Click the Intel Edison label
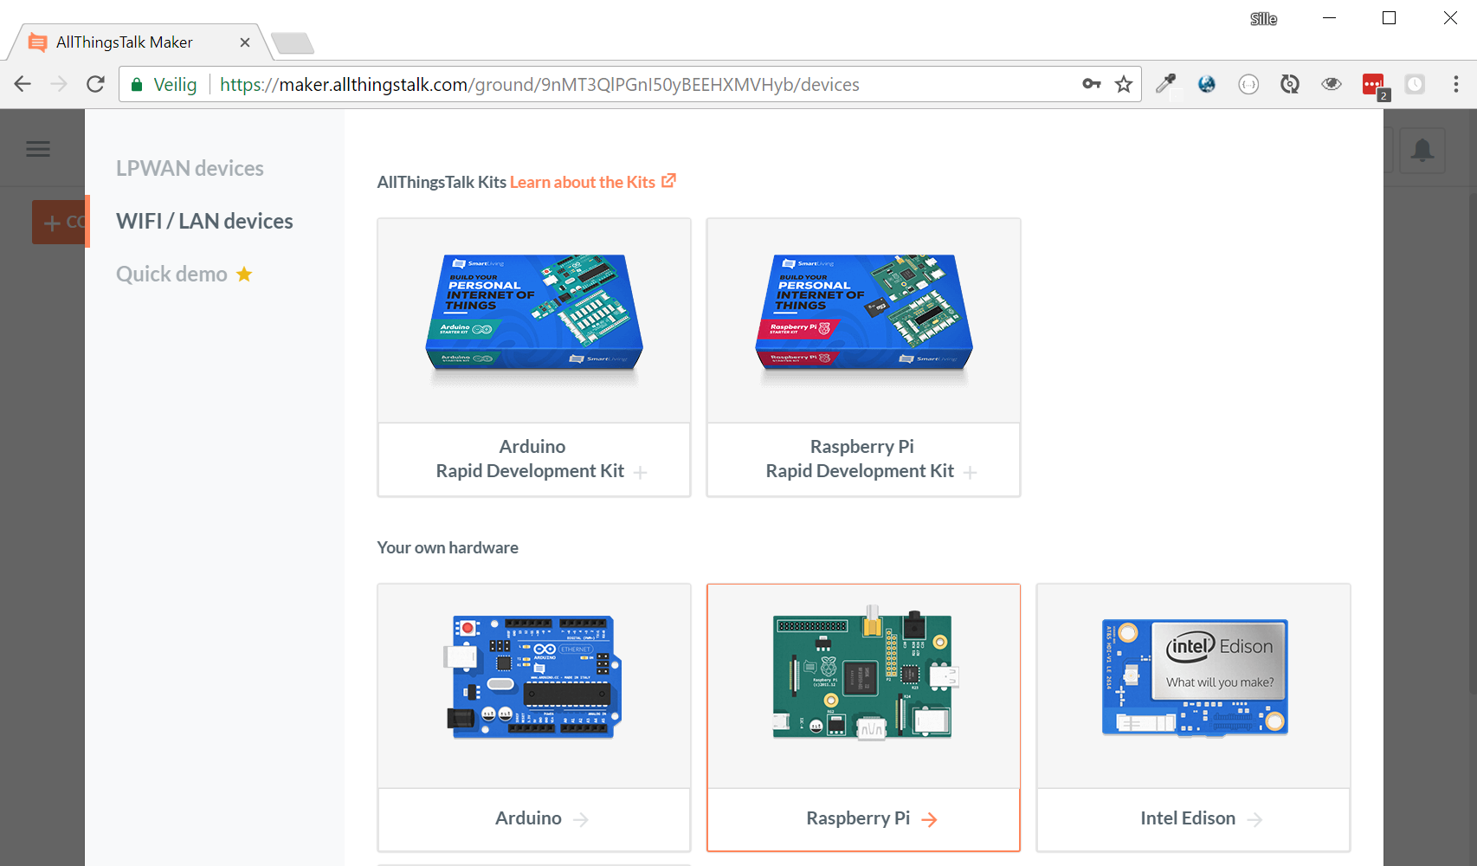 [1188, 818]
